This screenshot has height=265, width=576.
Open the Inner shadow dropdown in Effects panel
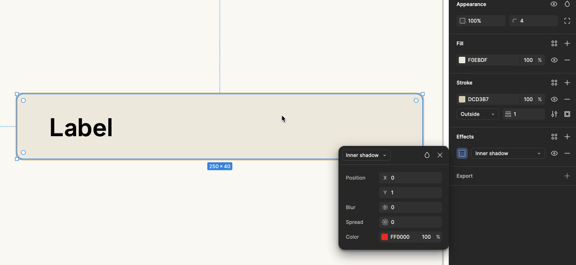(508, 153)
